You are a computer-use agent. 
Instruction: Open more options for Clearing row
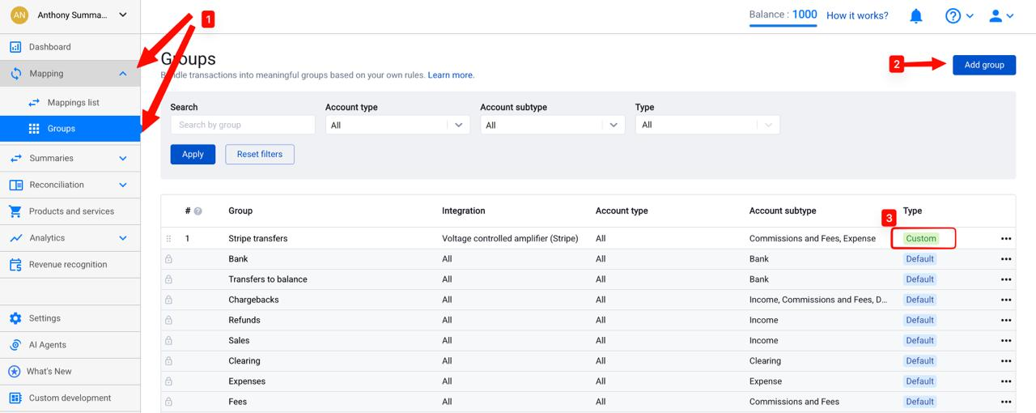pos(1006,361)
